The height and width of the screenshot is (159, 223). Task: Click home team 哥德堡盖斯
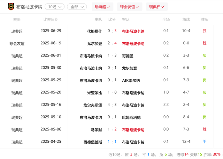[93, 142]
